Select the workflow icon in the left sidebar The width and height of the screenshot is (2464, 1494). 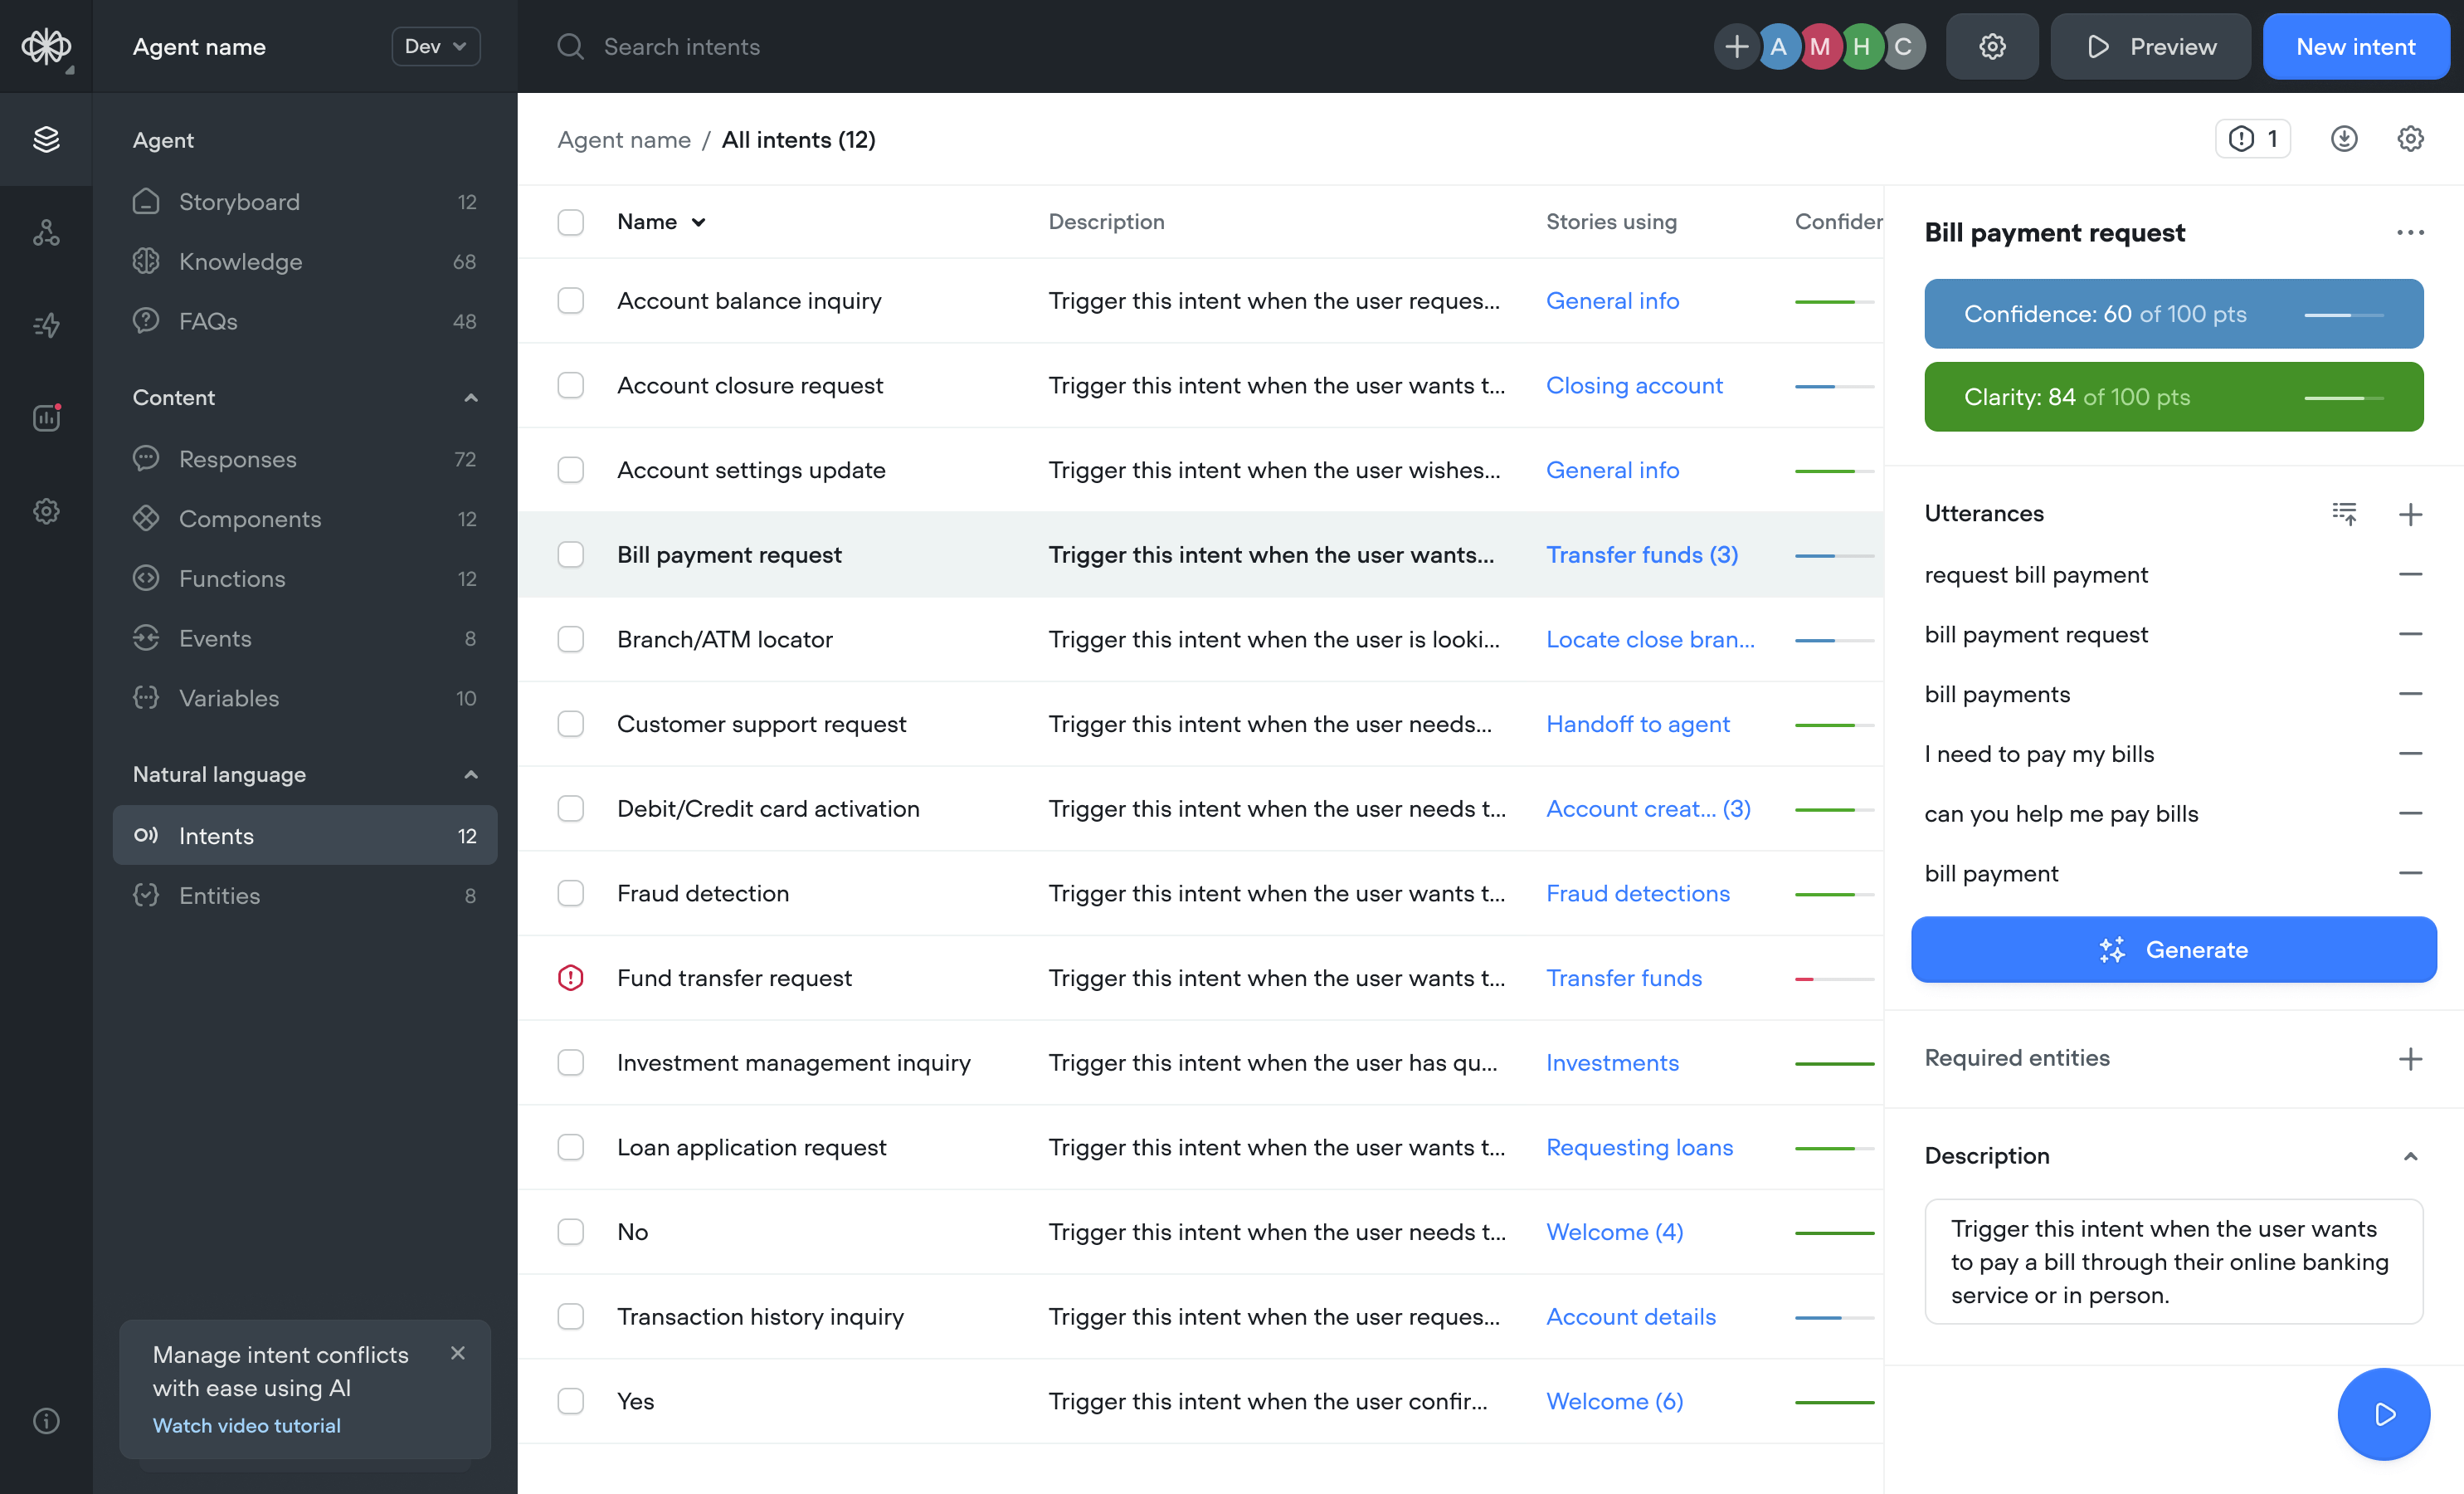click(x=46, y=233)
